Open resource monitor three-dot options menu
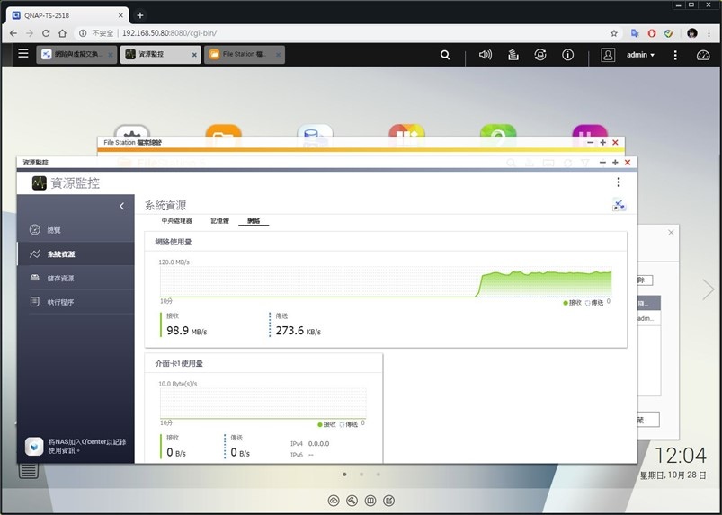The image size is (722, 515). pos(619,182)
